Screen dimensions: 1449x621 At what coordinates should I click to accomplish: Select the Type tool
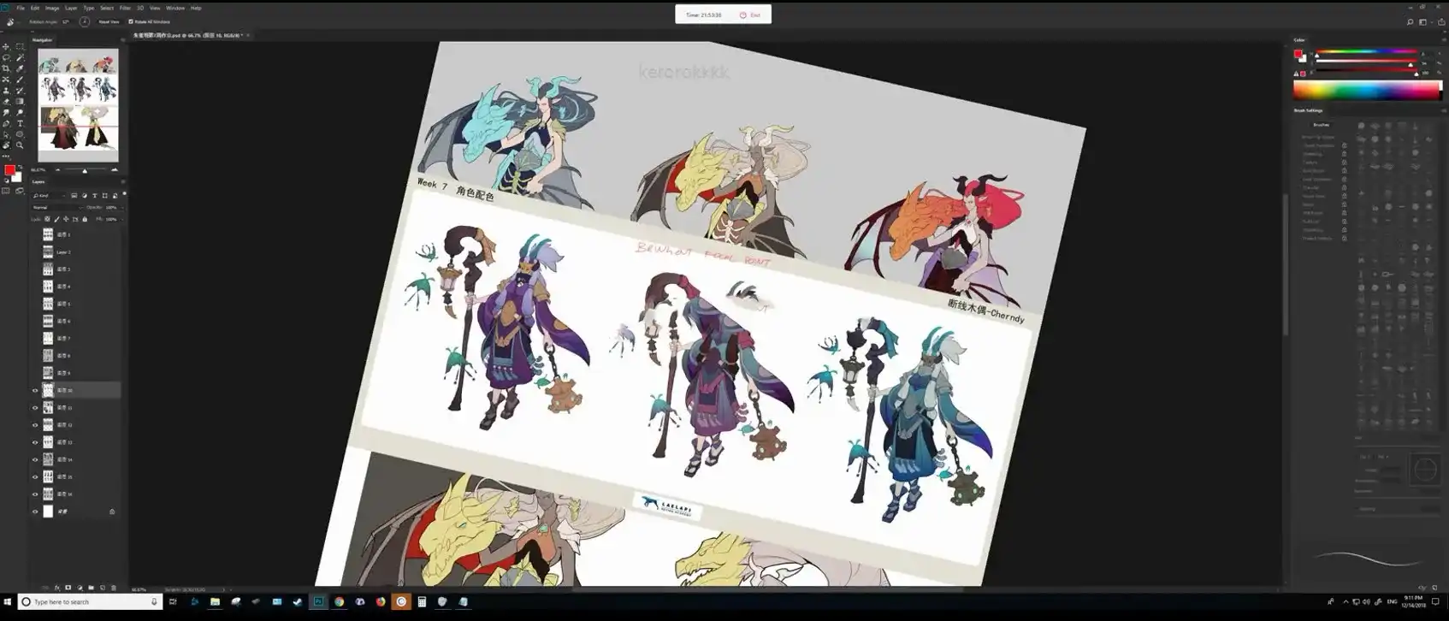[x=20, y=124]
